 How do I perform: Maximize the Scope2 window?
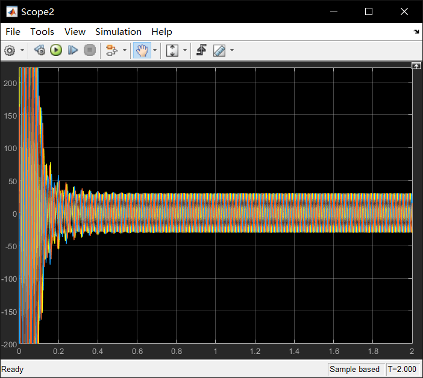(369, 11)
